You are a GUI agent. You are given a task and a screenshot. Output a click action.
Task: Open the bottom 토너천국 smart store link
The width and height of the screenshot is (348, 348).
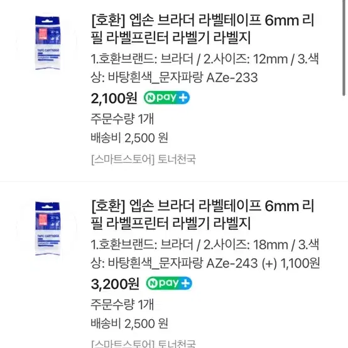pos(143,344)
